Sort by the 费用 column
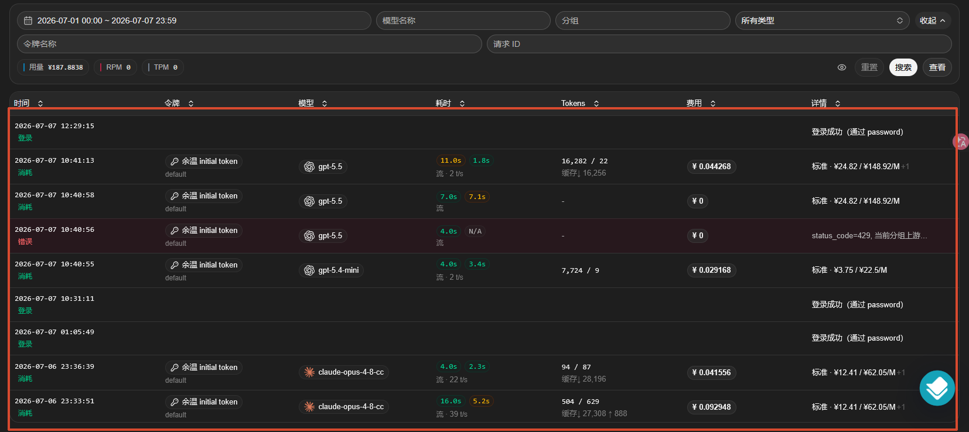 pos(701,103)
